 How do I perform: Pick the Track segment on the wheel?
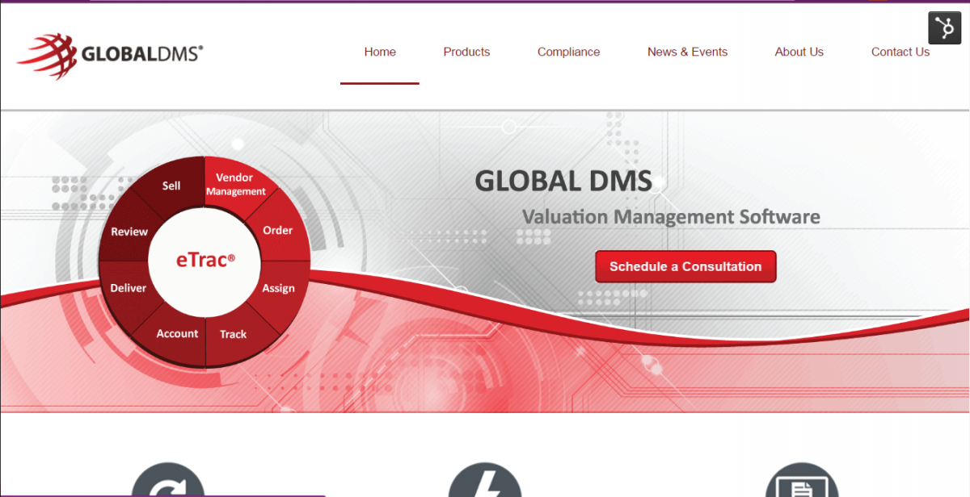234,334
